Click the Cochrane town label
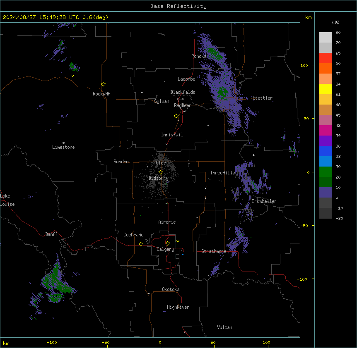 pos(133,235)
